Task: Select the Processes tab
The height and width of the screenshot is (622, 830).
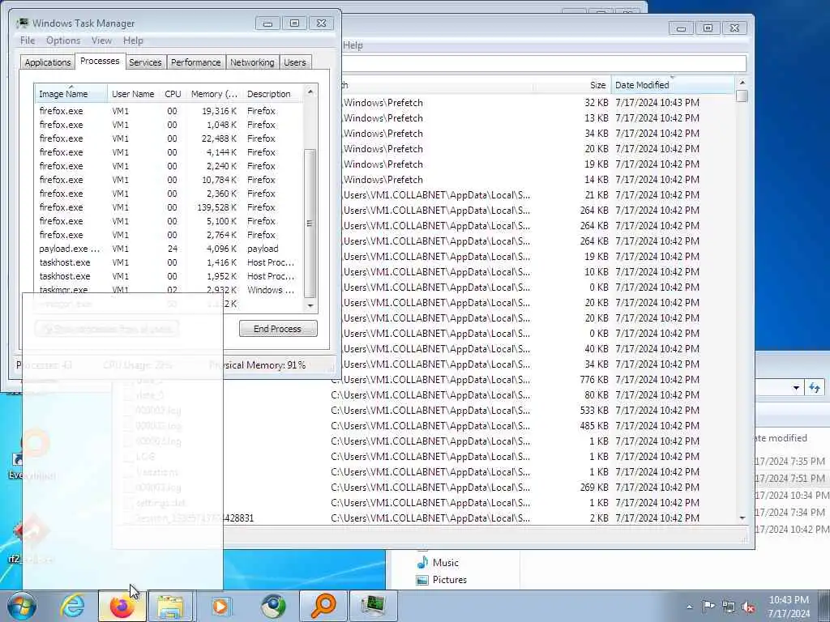Action: pos(100,61)
